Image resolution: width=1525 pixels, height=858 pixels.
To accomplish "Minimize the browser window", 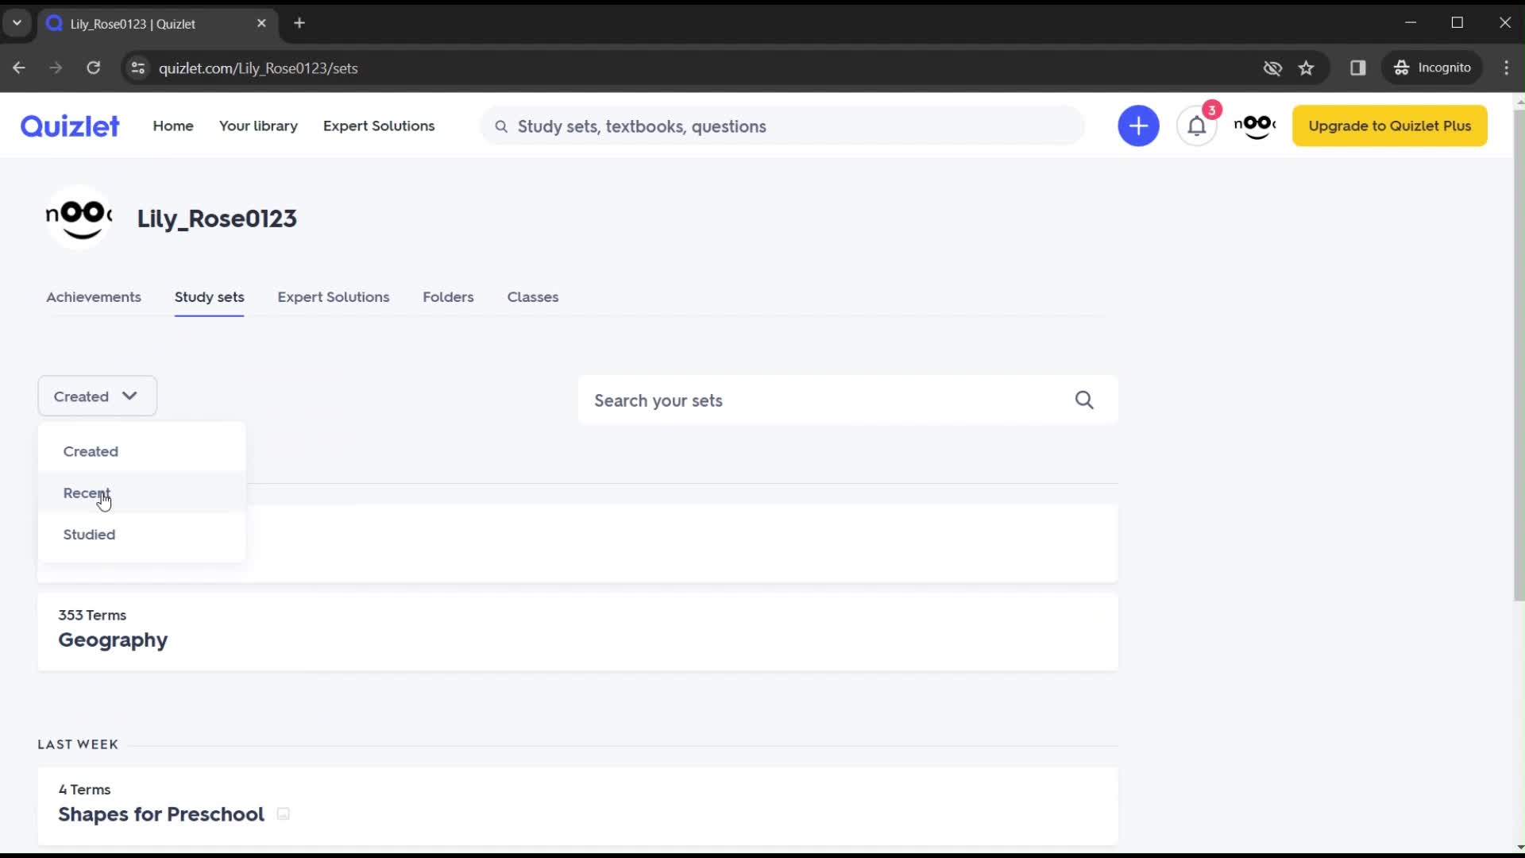I will pos(1411,23).
